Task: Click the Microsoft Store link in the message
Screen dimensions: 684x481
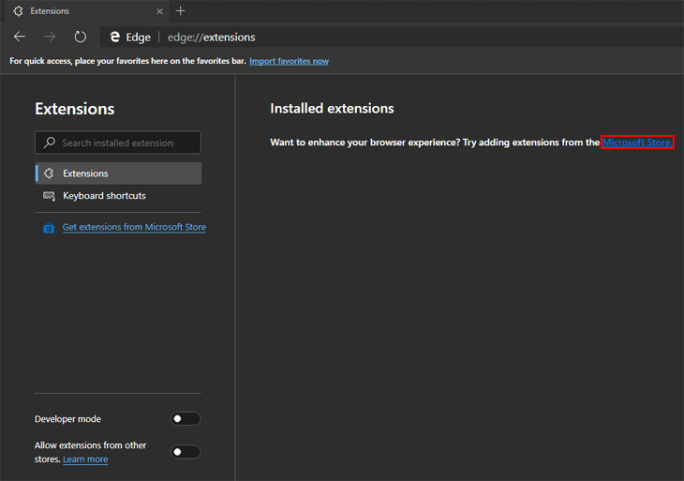Action: click(x=637, y=143)
